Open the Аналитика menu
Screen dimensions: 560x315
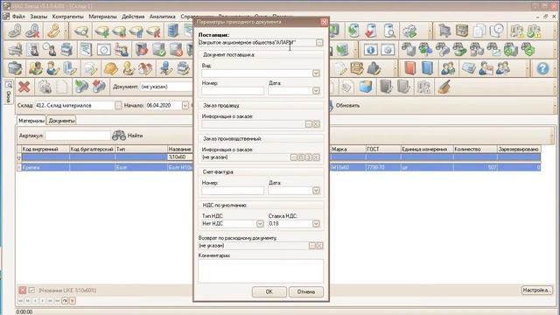coord(162,17)
